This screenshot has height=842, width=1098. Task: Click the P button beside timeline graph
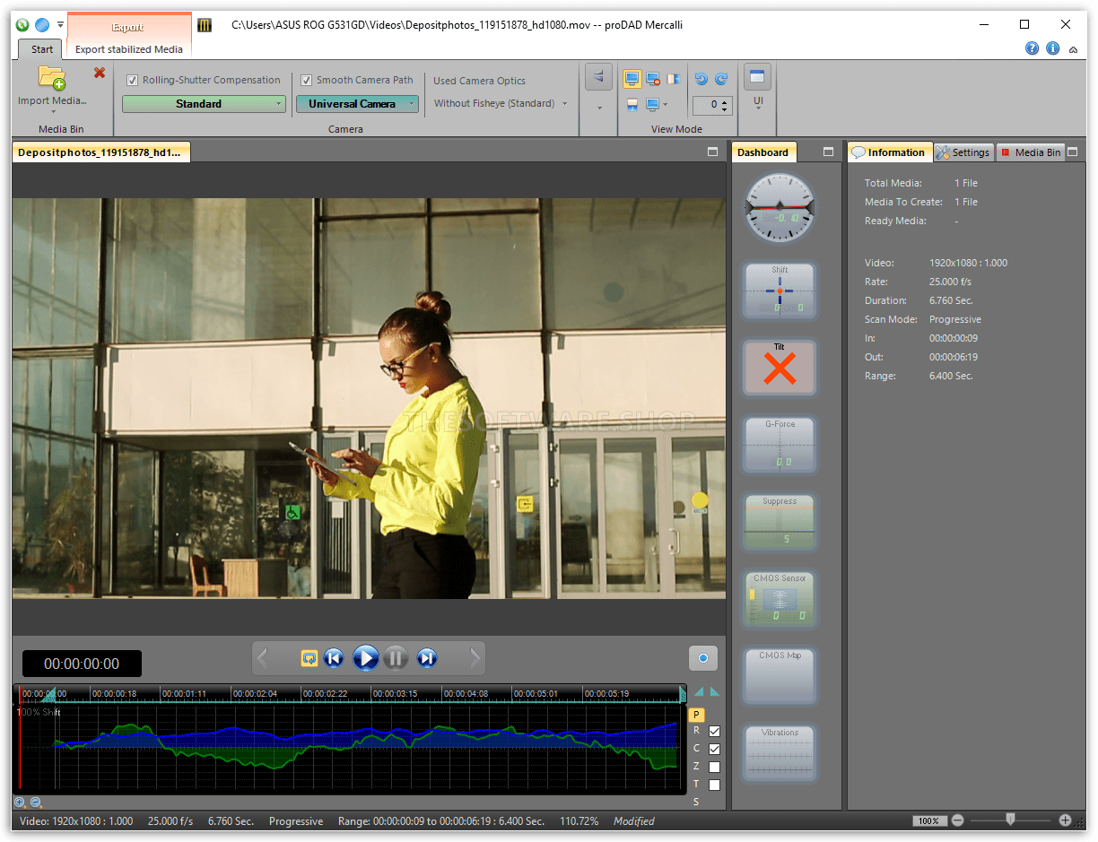coord(696,715)
